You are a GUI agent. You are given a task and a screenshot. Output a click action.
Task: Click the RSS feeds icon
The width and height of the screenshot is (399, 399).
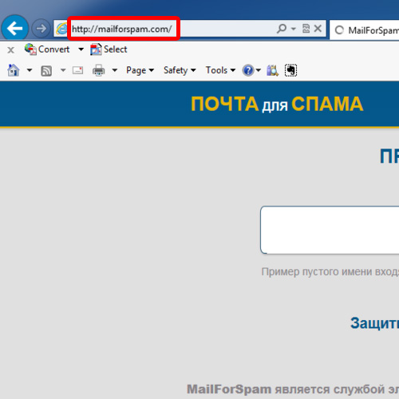46,71
